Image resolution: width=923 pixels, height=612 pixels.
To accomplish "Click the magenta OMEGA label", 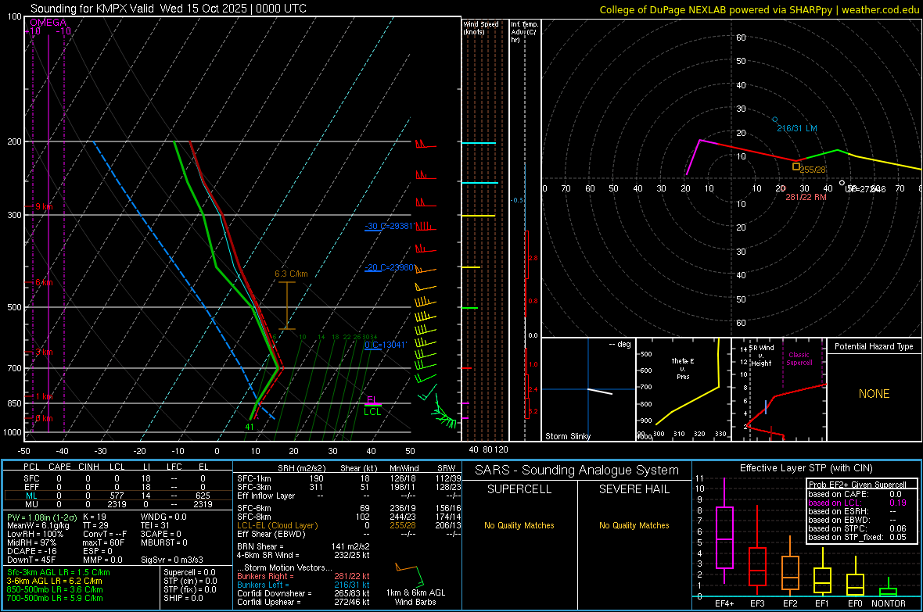I will click(x=48, y=23).
